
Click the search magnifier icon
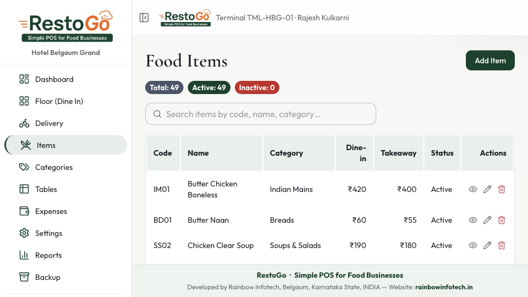157,114
